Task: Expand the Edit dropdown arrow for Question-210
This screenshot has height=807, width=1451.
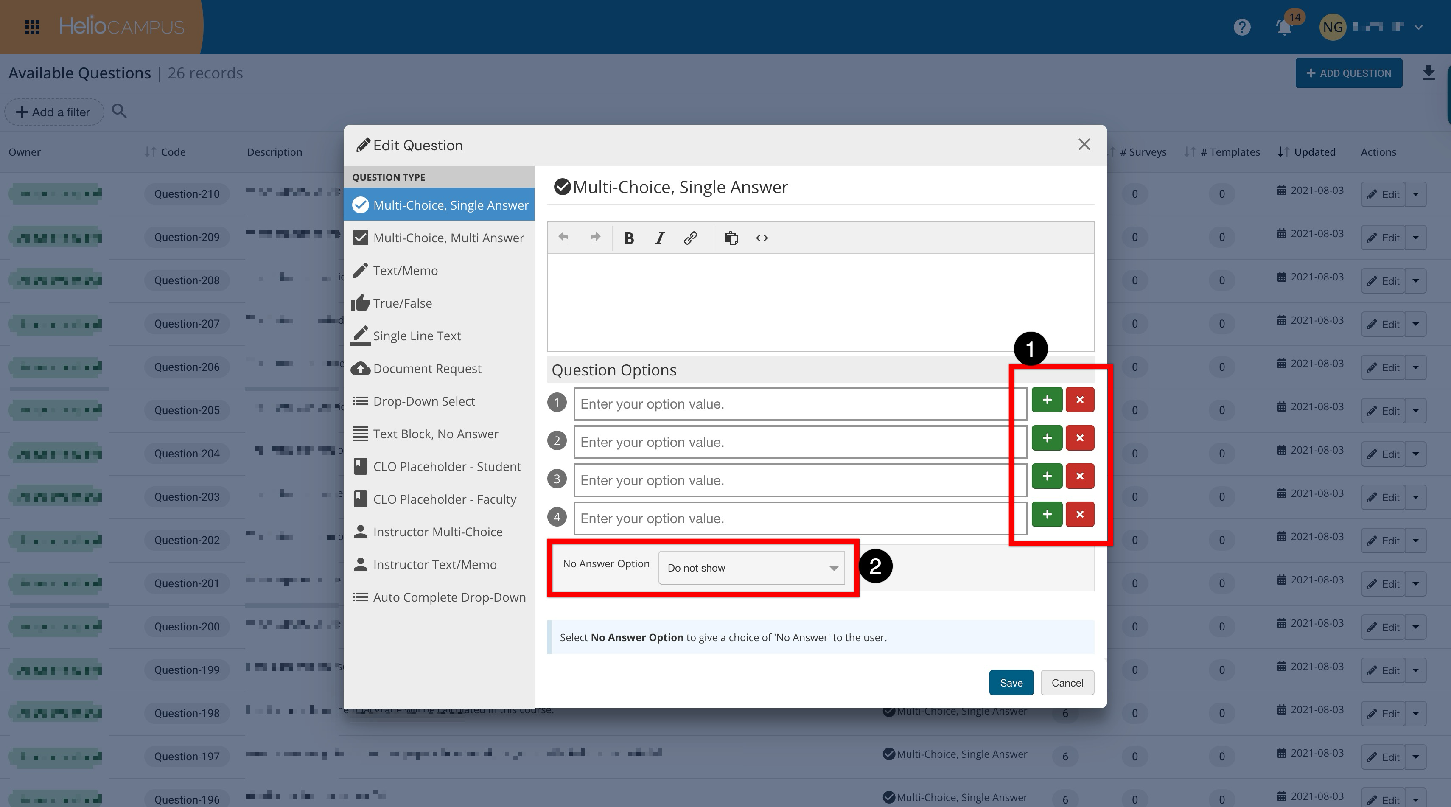Action: (1415, 194)
